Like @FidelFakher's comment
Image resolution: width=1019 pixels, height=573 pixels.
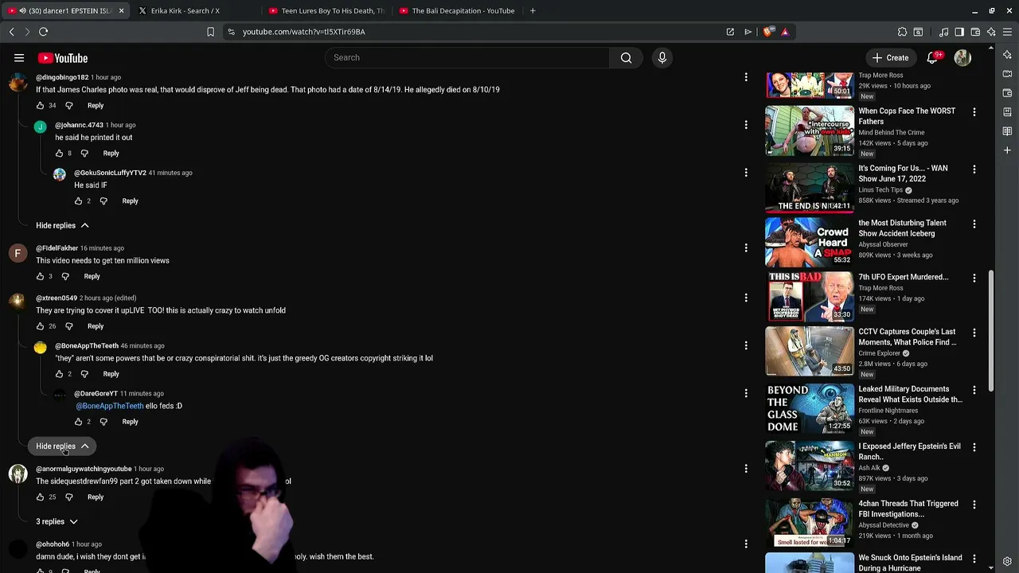click(40, 276)
